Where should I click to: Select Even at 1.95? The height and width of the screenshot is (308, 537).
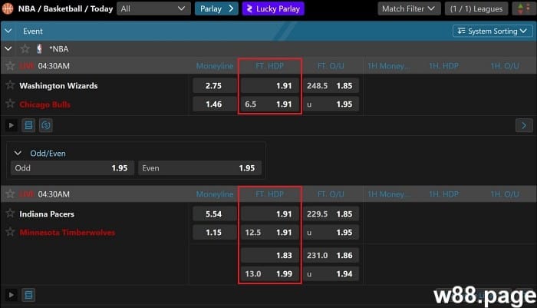(x=199, y=168)
